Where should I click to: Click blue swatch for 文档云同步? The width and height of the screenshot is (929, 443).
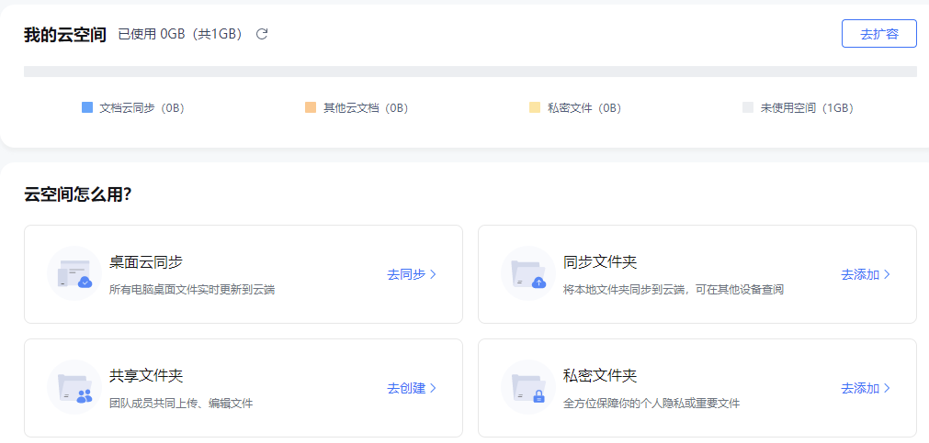tap(87, 107)
